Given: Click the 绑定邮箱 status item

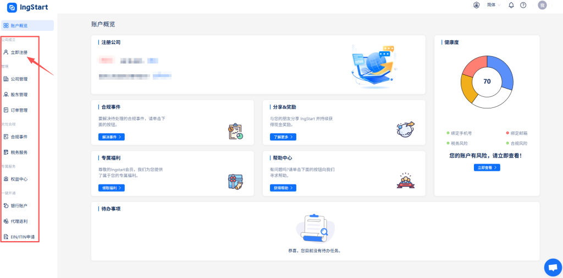Looking at the screenshot, I should [x=517, y=133].
